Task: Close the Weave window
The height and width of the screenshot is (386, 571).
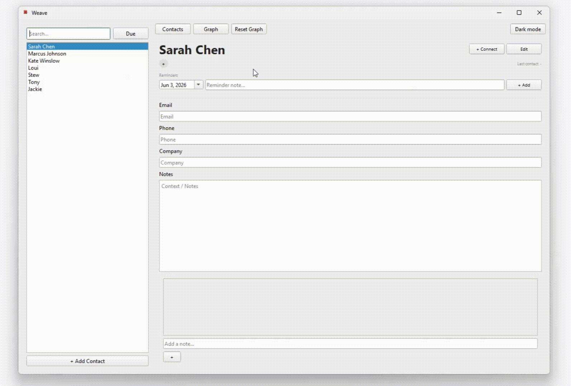Action: point(539,13)
